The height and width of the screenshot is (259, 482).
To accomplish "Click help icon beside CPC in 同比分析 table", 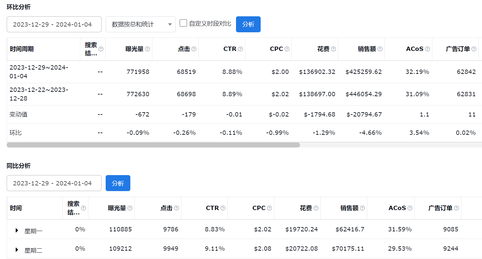I will click(x=269, y=208).
